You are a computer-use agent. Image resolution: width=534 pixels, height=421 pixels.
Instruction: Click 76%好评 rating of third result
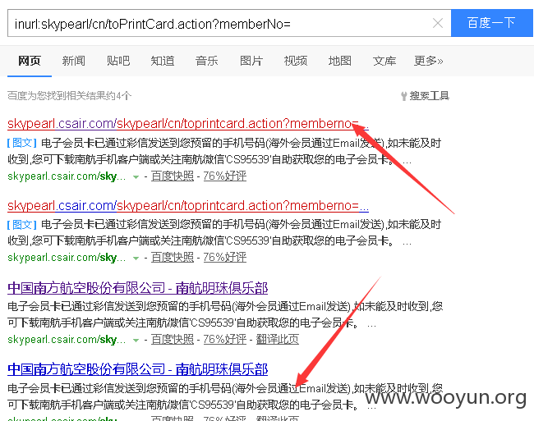coord(225,340)
